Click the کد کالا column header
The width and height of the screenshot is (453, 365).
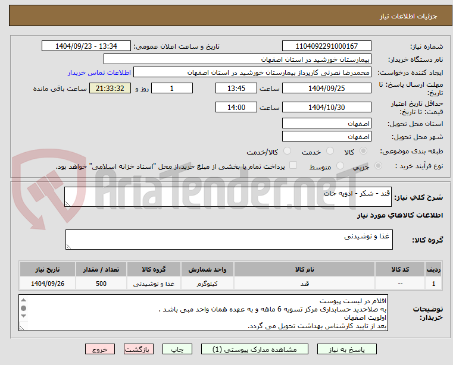400,269
